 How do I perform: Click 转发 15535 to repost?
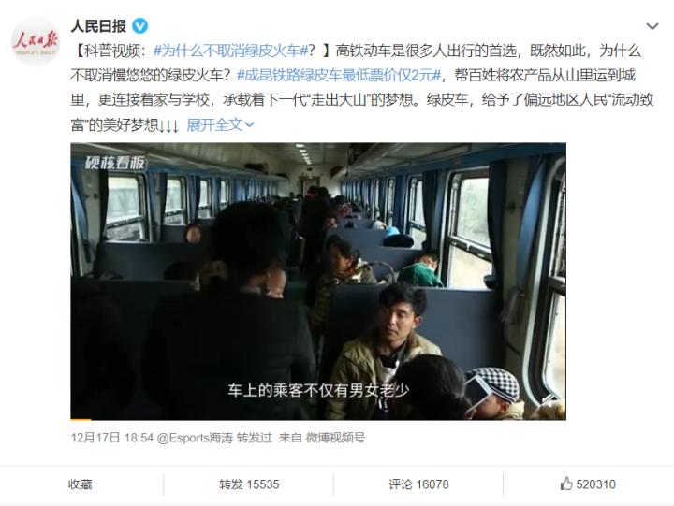point(249,484)
